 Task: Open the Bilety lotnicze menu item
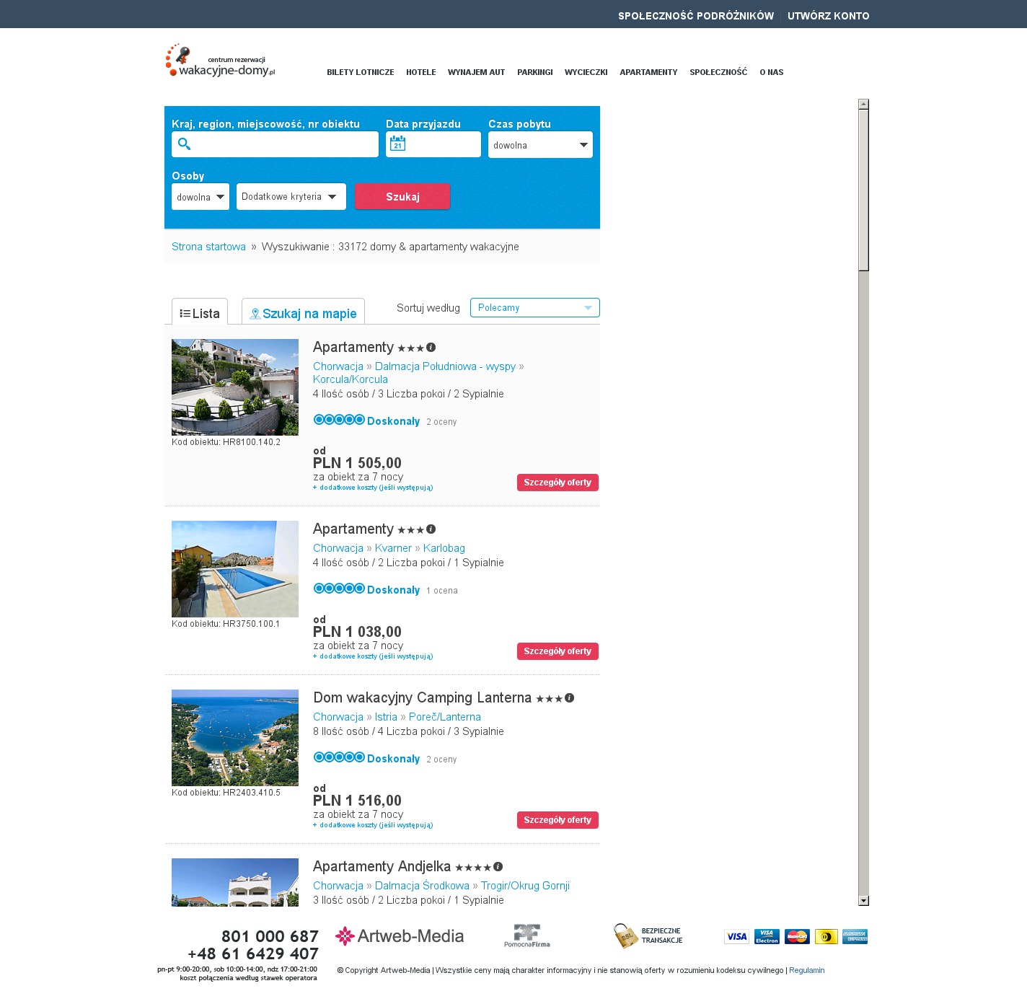pos(361,72)
